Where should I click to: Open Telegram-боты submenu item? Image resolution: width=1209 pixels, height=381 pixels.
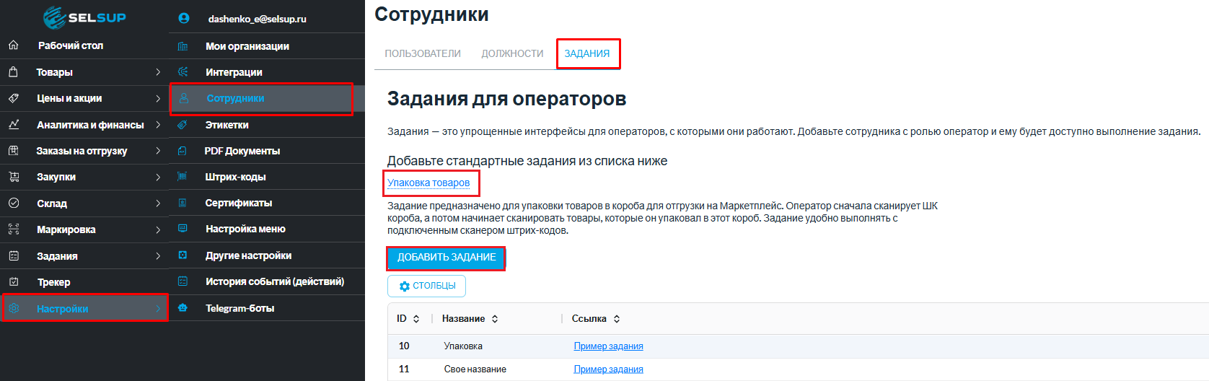(240, 308)
